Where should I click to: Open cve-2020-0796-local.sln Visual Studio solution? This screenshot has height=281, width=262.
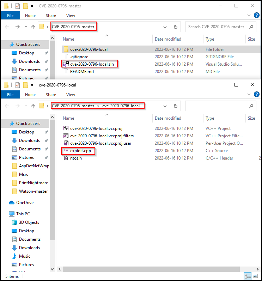coord(93,64)
